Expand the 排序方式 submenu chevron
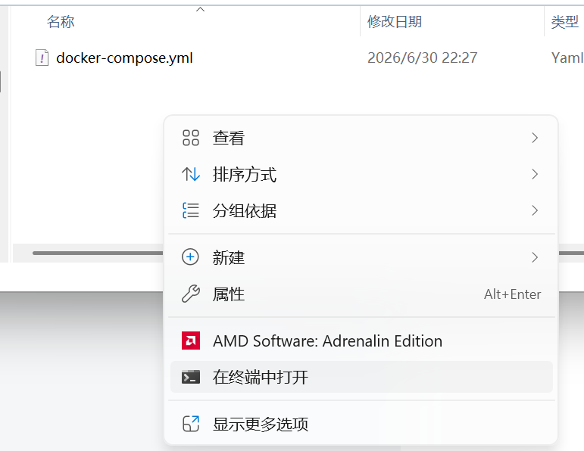The width and height of the screenshot is (584, 451). (x=535, y=174)
